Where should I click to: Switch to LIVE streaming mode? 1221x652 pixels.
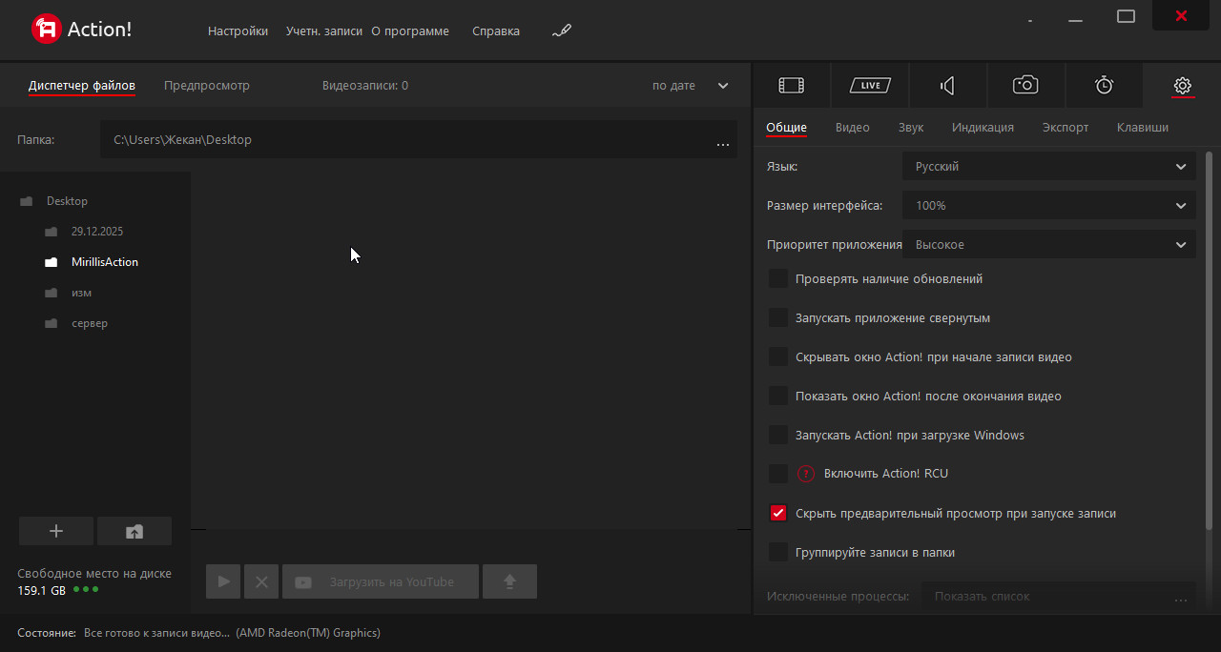pyautogui.click(x=869, y=86)
